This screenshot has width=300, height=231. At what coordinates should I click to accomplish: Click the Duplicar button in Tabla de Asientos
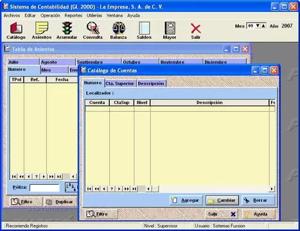click(60, 201)
